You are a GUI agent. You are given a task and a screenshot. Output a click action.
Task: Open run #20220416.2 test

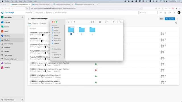(35, 39)
